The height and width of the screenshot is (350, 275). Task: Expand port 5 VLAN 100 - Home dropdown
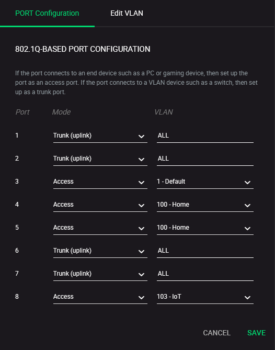(205, 228)
